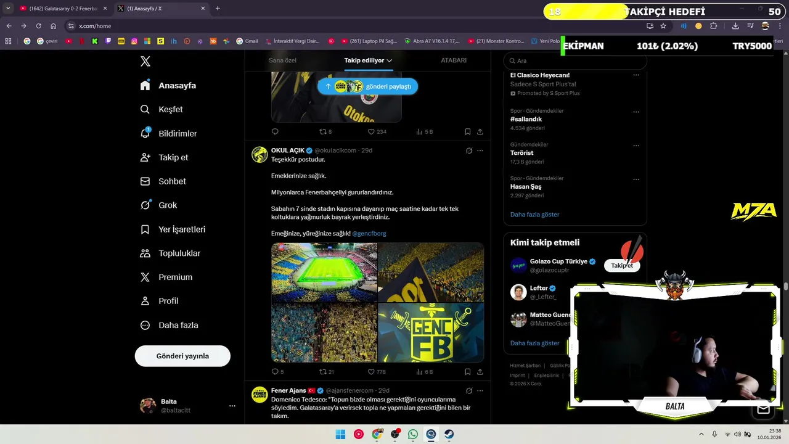The height and width of the screenshot is (444, 789).
Task: Ask Grok about the Fener Ajans post
Action: (x=469, y=390)
